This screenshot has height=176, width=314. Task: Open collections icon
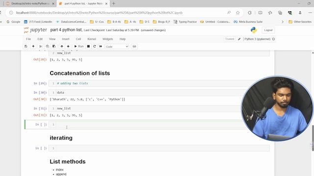pos(280,13)
